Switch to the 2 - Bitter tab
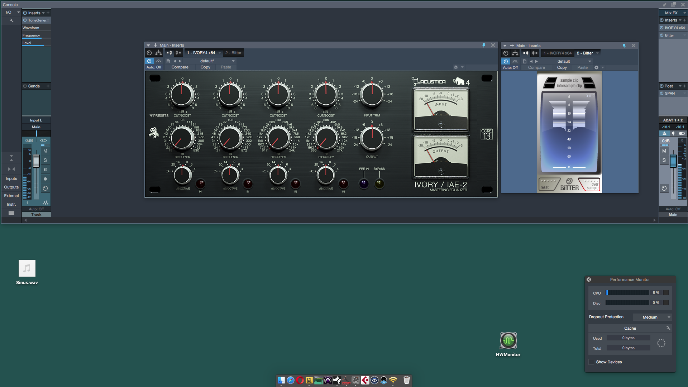Image resolution: width=688 pixels, height=387 pixels. (x=233, y=53)
